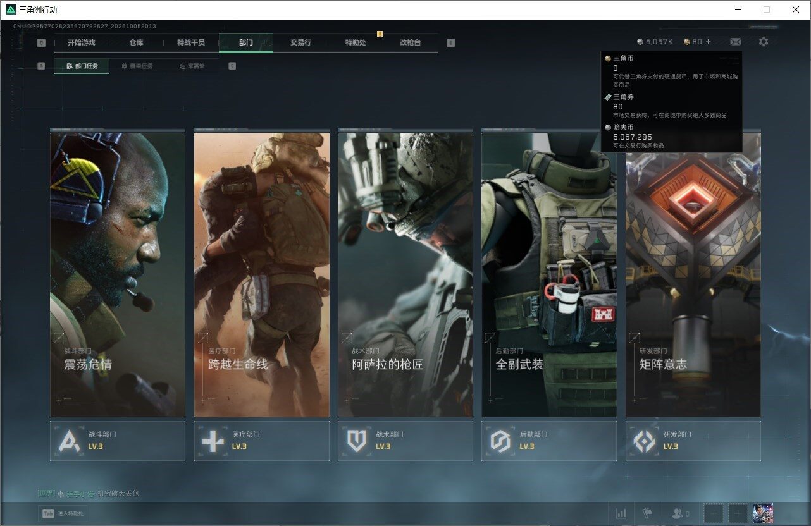The width and height of the screenshot is (811, 526).
Task: Open the settings gear
Action: pyautogui.click(x=764, y=42)
